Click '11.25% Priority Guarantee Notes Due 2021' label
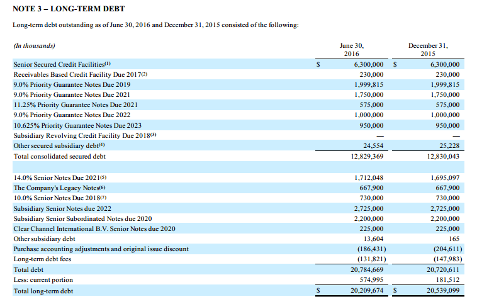This screenshot has width=477, height=304. 76,104
